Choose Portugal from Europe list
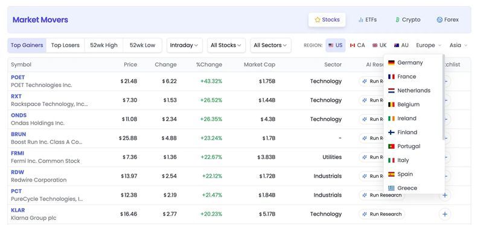The image size is (483, 225). (413, 146)
